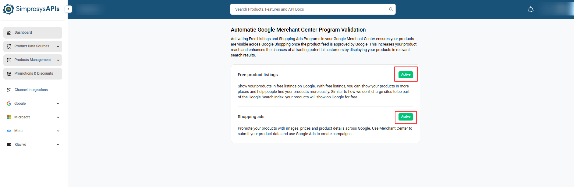
Task: Click the Product Data Sources icon
Action: [9, 46]
